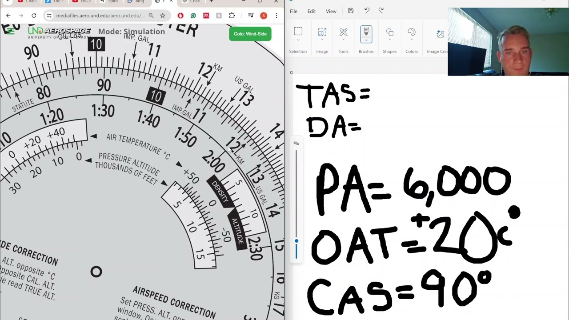The width and height of the screenshot is (569, 320).
Task: Click the 'PRESSURE ALTITUDE' label on the E6B
Action: point(129,164)
